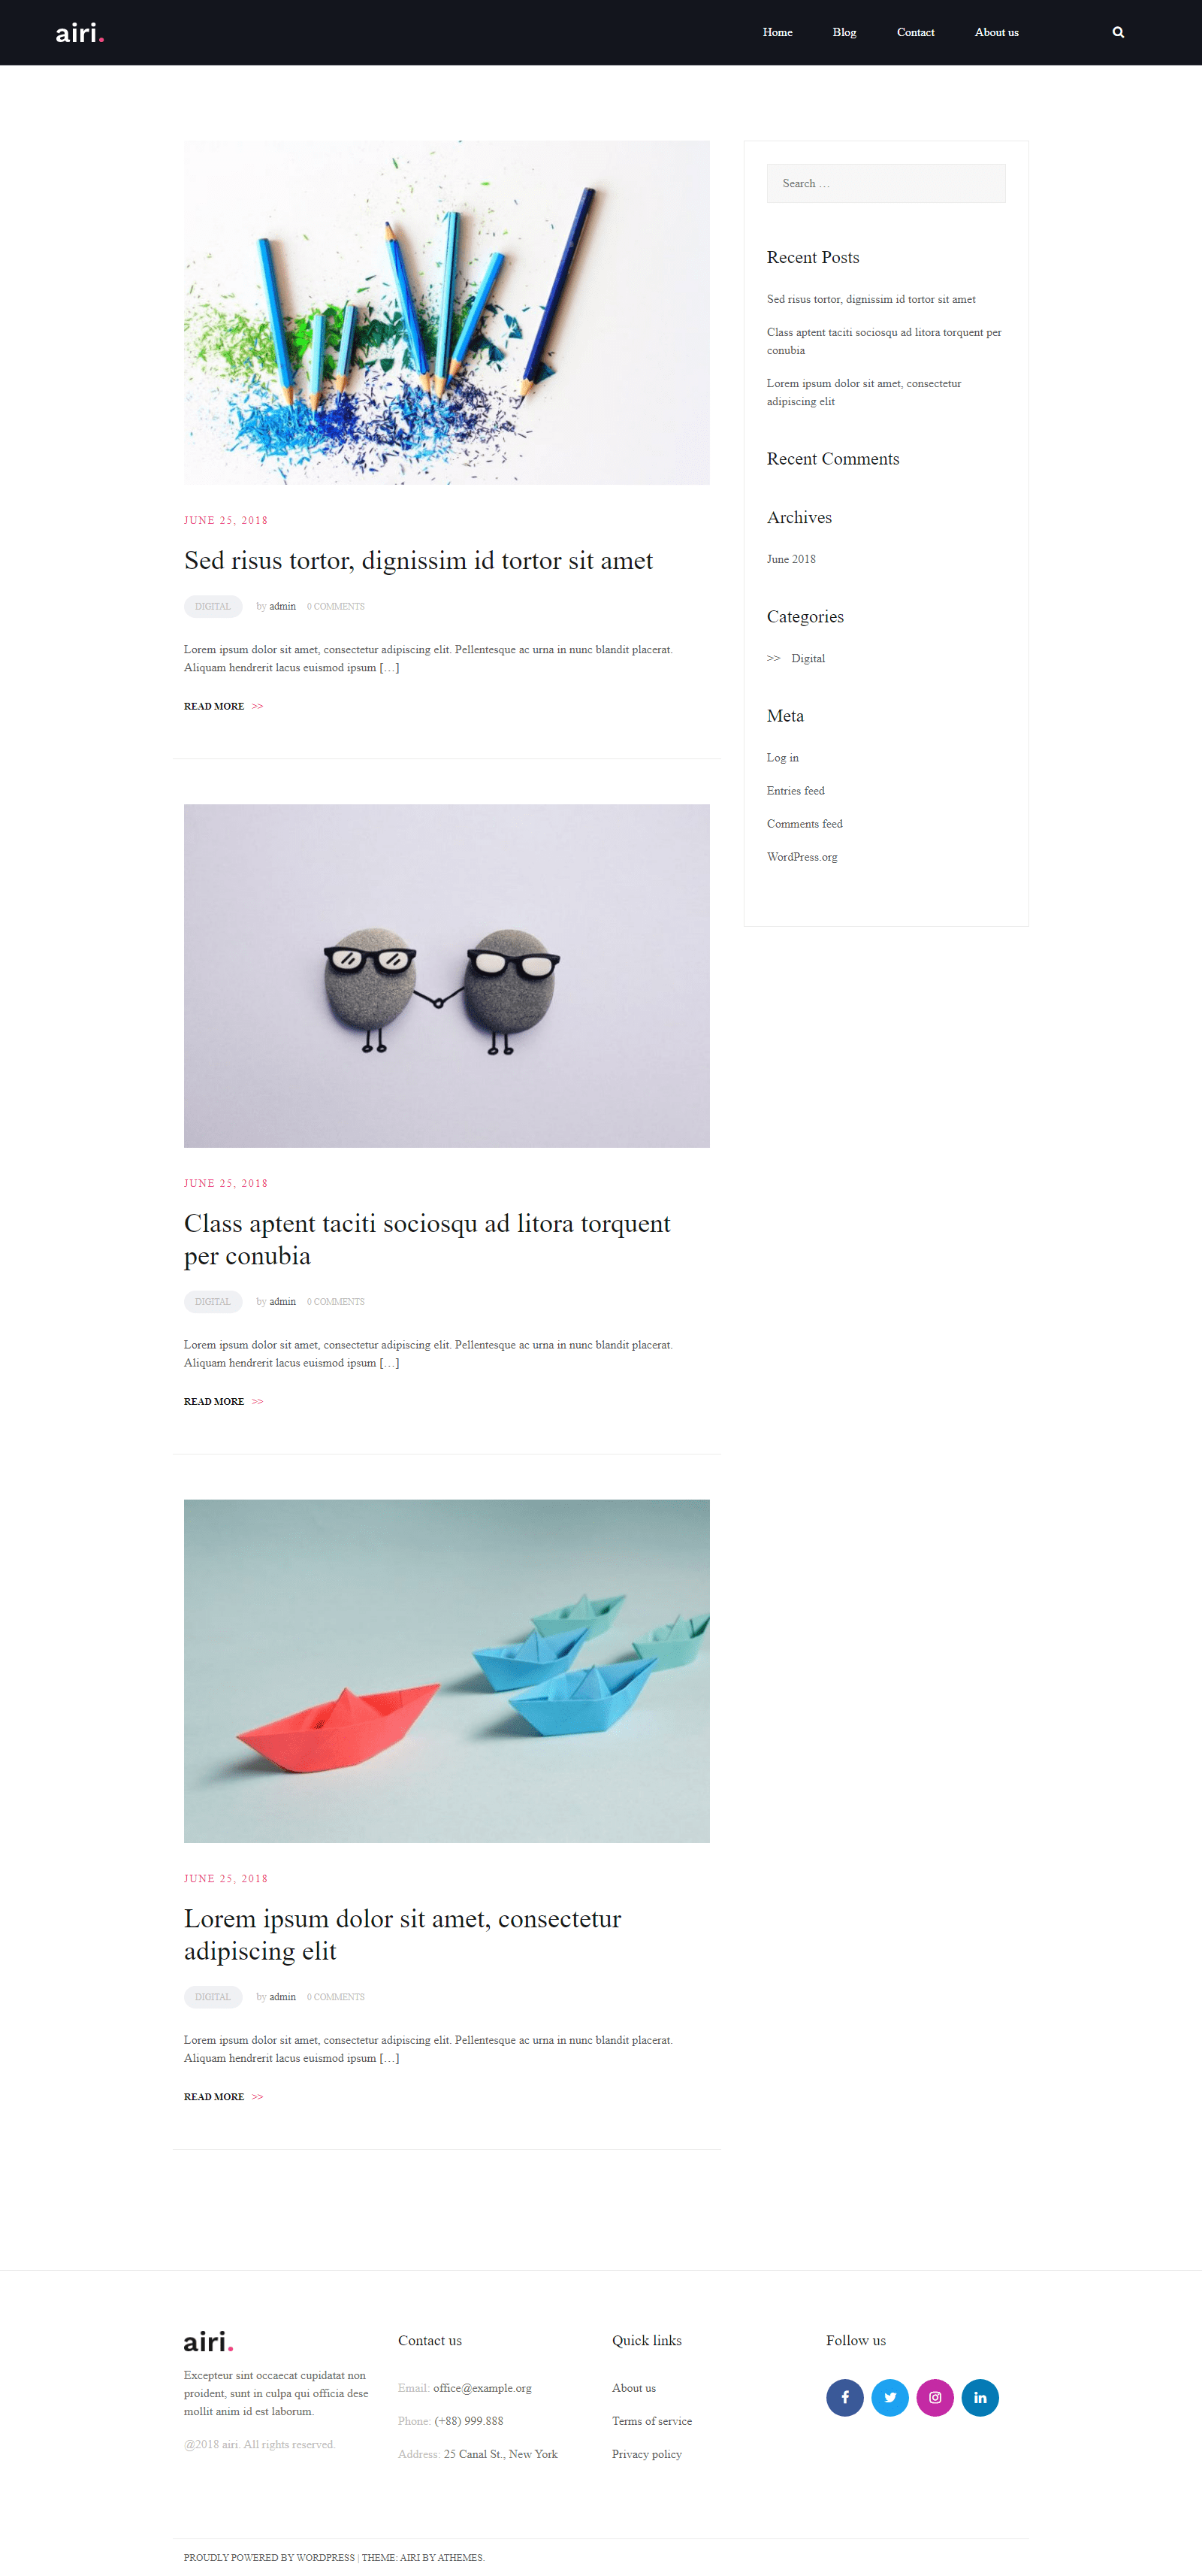Open the June 2018 archive link

[790, 559]
